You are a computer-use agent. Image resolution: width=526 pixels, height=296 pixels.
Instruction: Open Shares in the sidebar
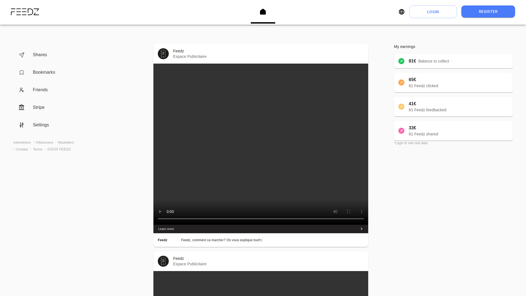tap(40, 55)
